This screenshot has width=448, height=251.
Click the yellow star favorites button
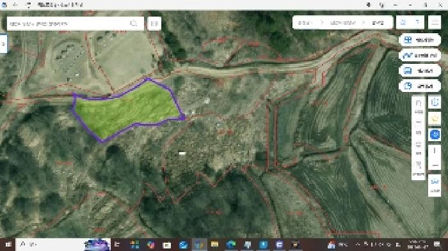pos(435,118)
